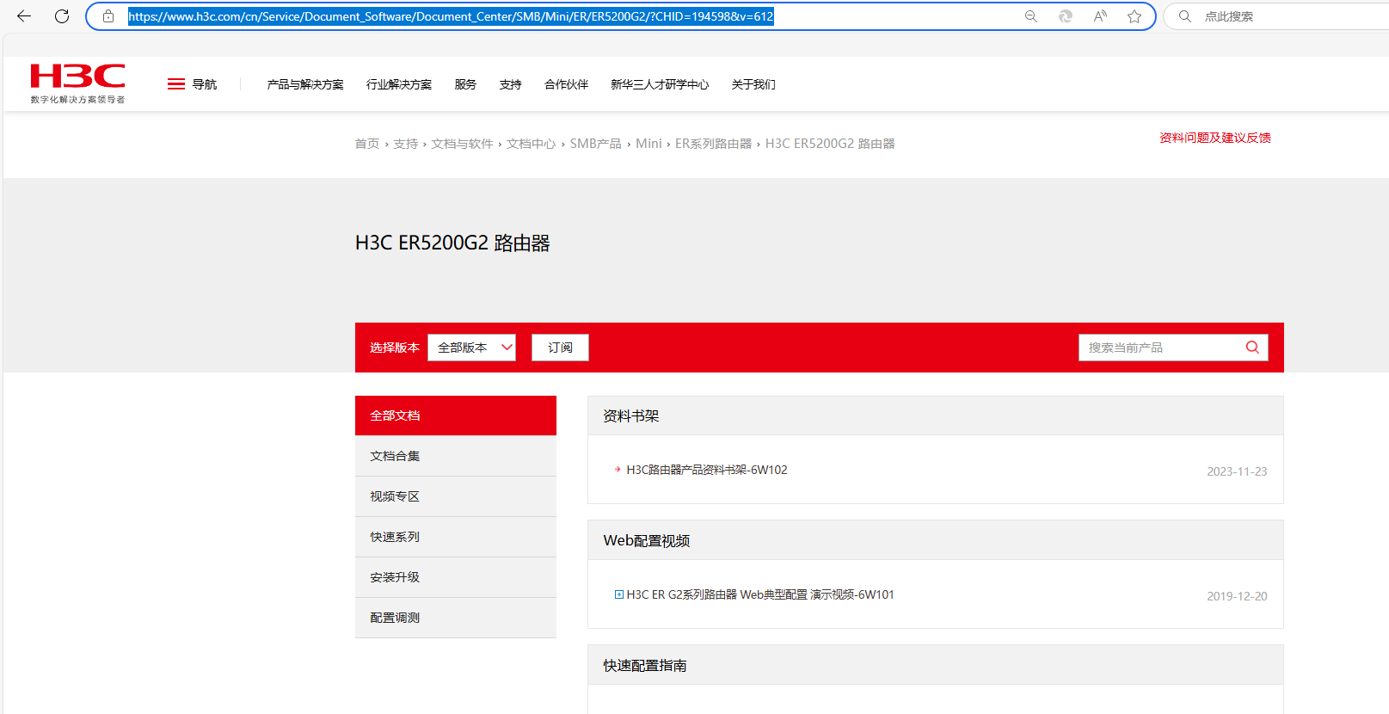Click the browser sync/refresh icon beside zoom
This screenshot has width=1389, height=714.
pyautogui.click(x=1066, y=16)
